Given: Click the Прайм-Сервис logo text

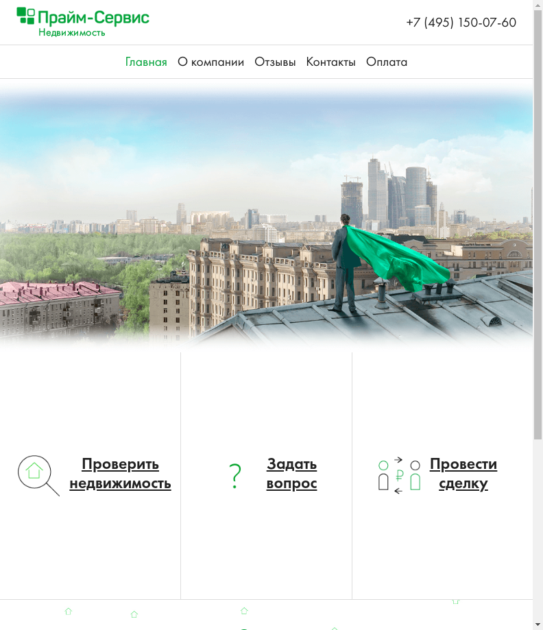Looking at the screenshot, I should tap(93, 17).
